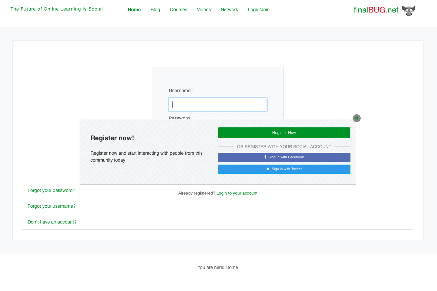Click the Username field label

coord(179,91)
